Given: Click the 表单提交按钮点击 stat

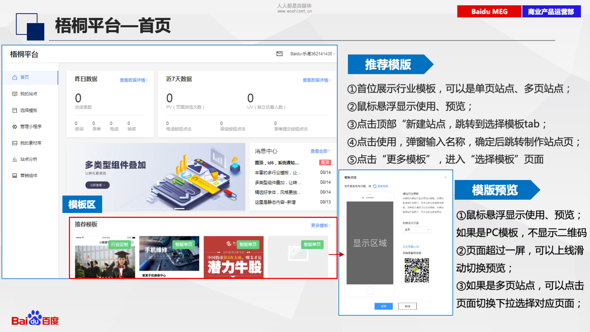Looking at the screenshot, I should [x=291, y=126].
